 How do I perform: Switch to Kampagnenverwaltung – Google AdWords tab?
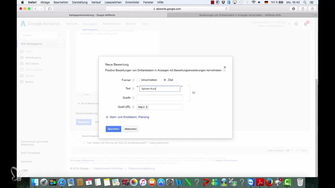click(92, 15)
